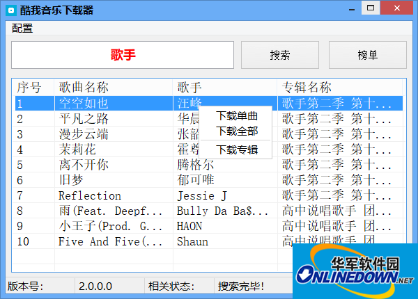Sort by the 序号 column header
The width and height of the screenshot is (418, 299).
pos(33,87)
